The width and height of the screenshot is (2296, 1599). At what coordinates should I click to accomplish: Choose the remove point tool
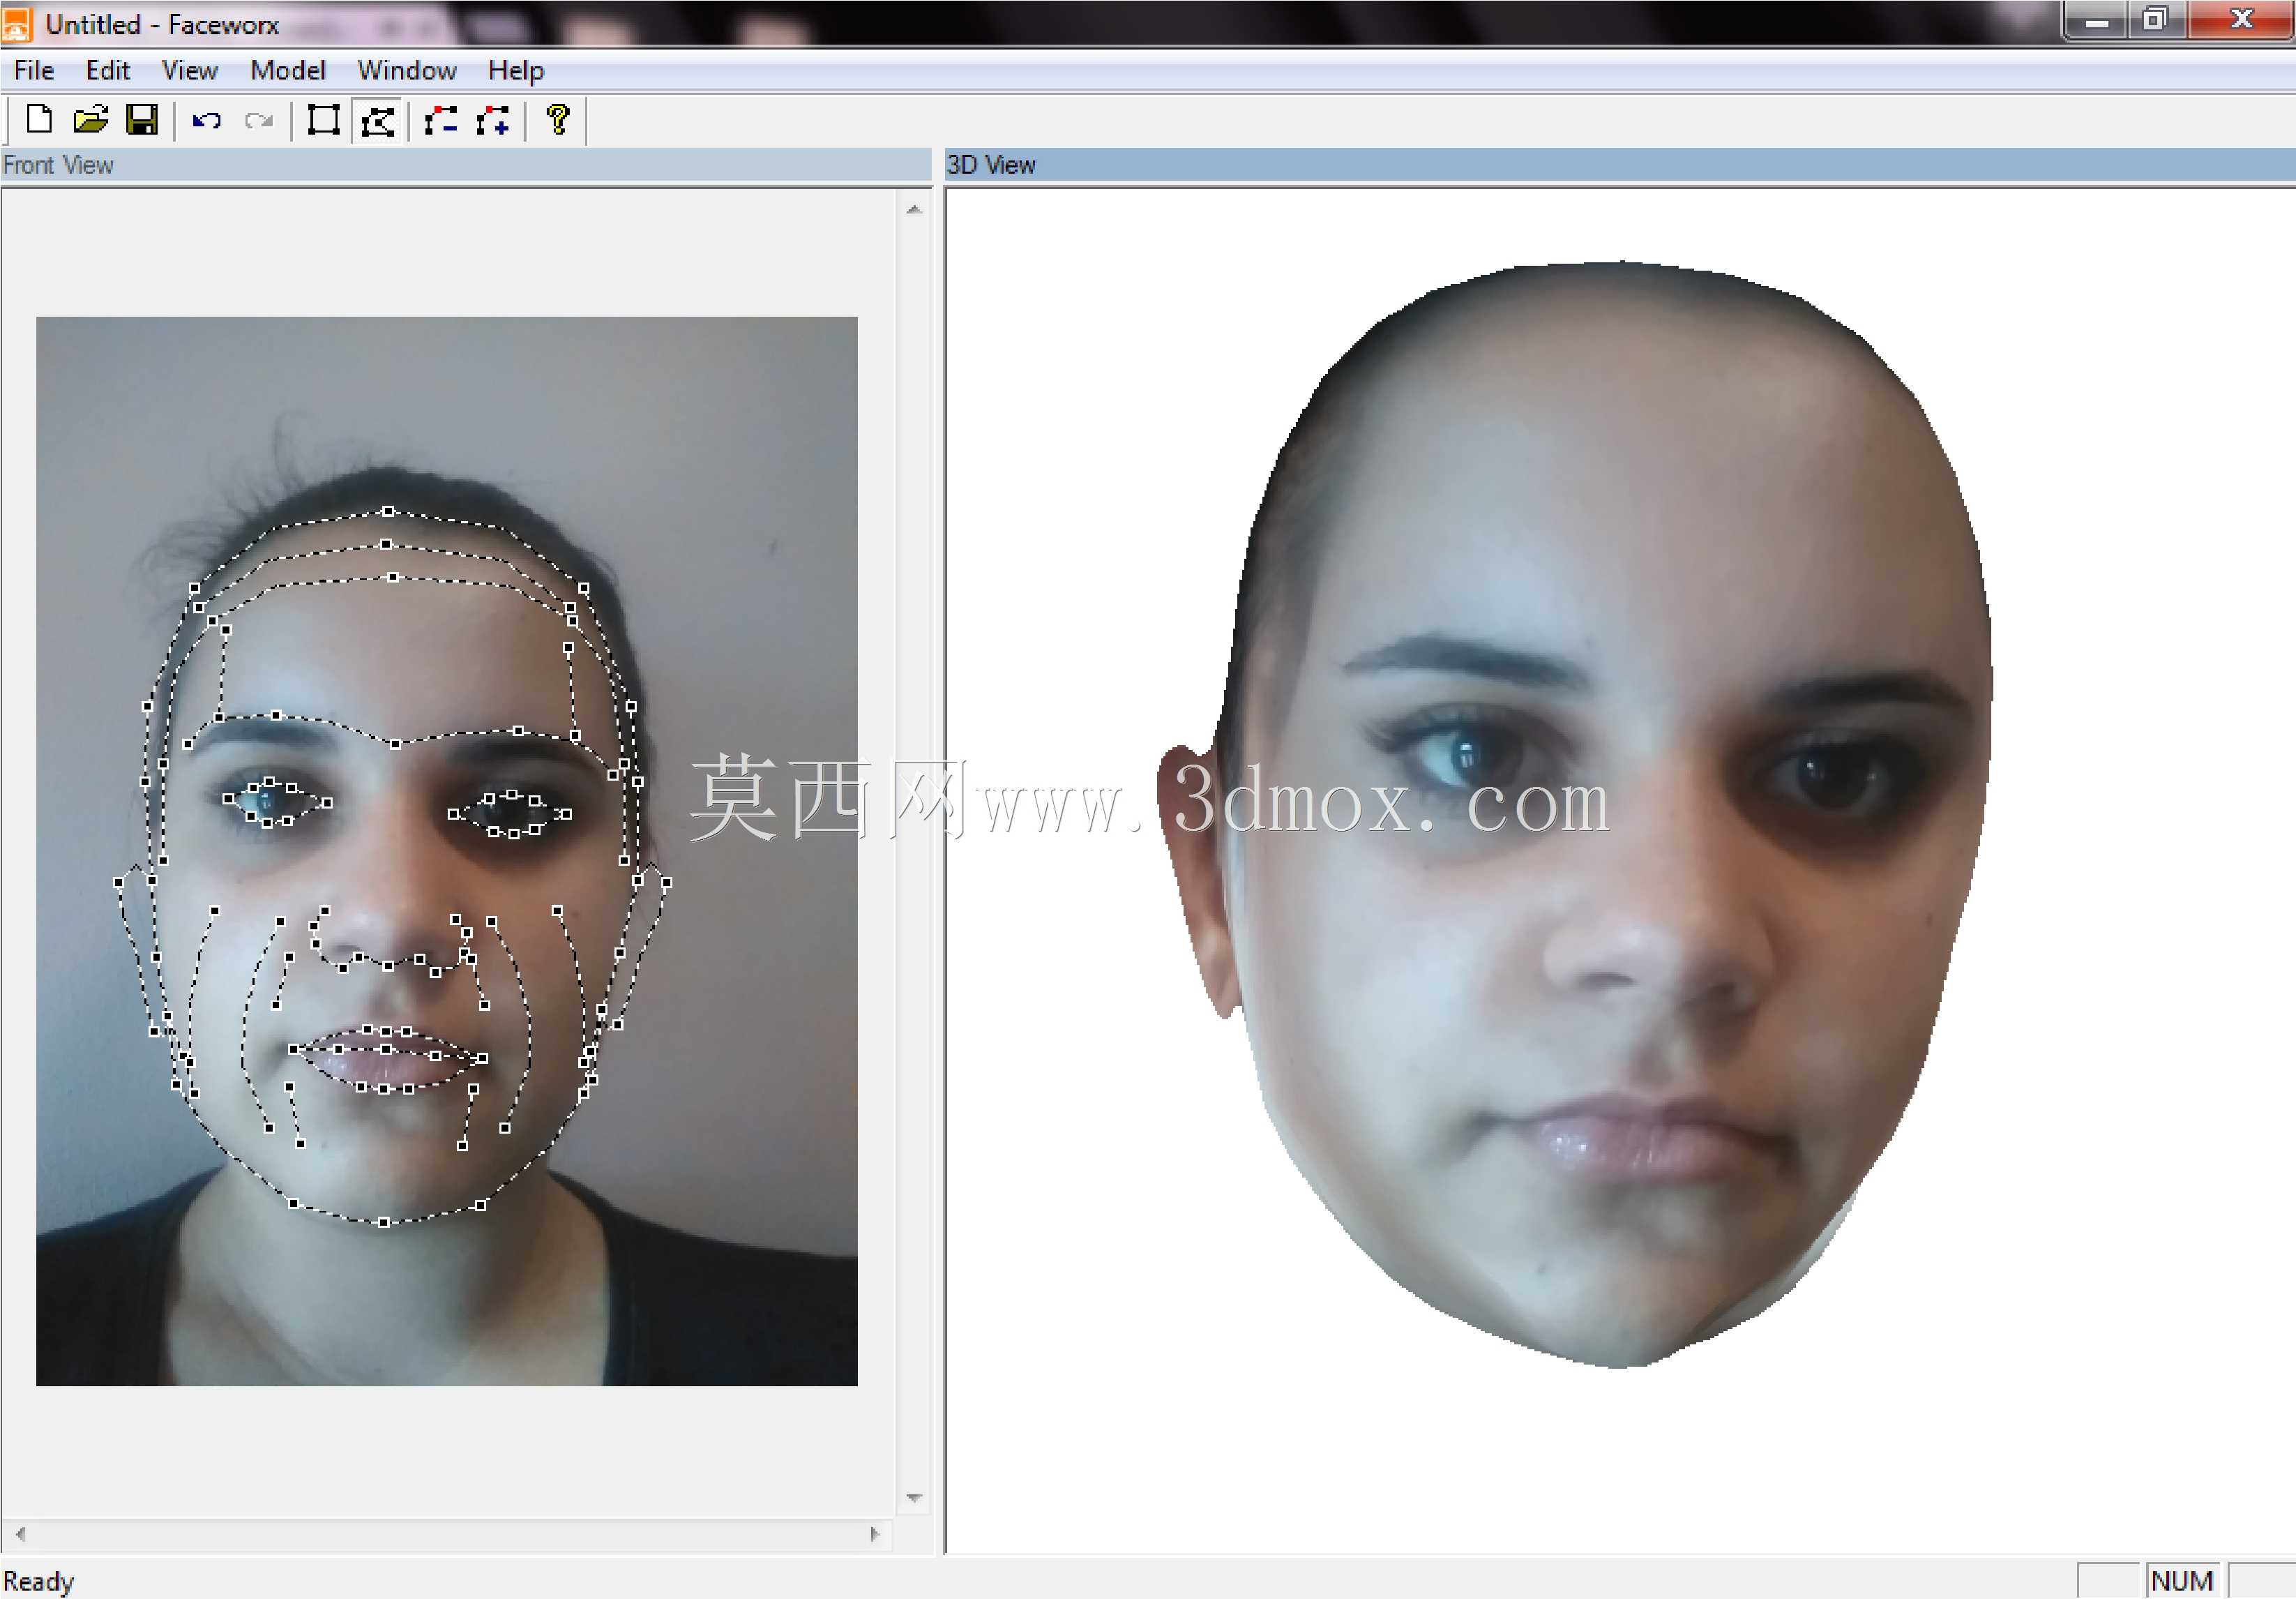pos(441,121)
